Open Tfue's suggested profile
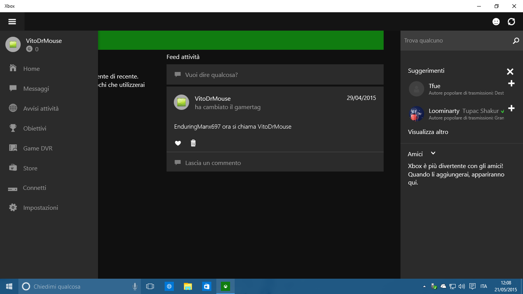523x294 pixels. (456, 89)
